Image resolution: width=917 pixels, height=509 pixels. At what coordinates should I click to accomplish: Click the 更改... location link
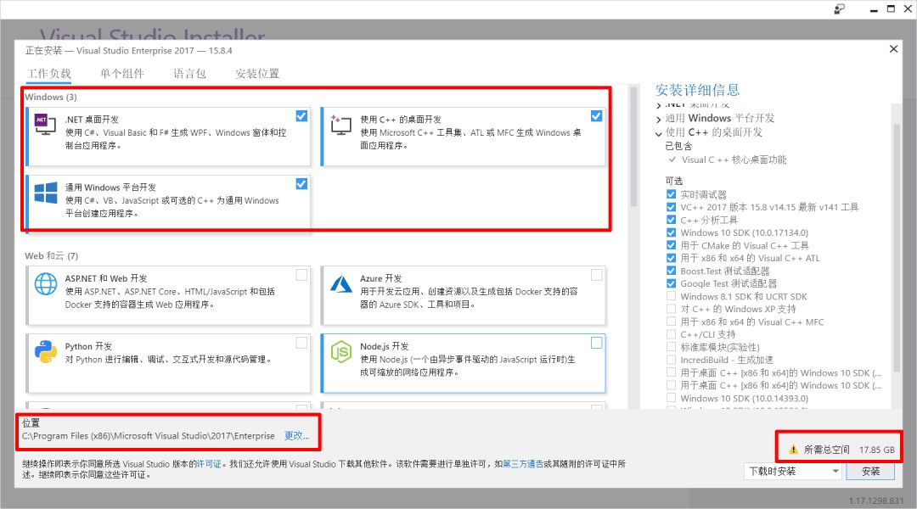pyautogui.click(x=296, y=435)
